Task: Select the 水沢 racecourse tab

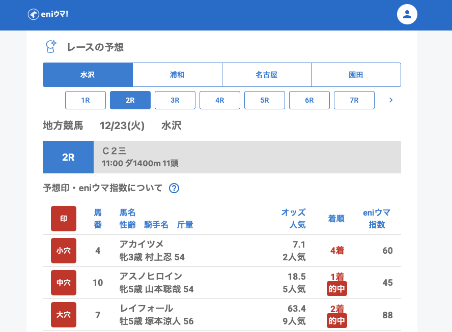Action: [88, 75]
